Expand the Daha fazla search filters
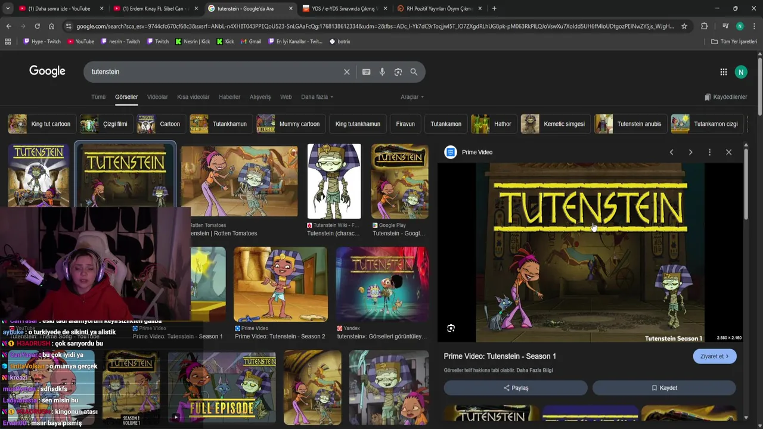Viewport: 763px width, 429px height. pos(317,97)
